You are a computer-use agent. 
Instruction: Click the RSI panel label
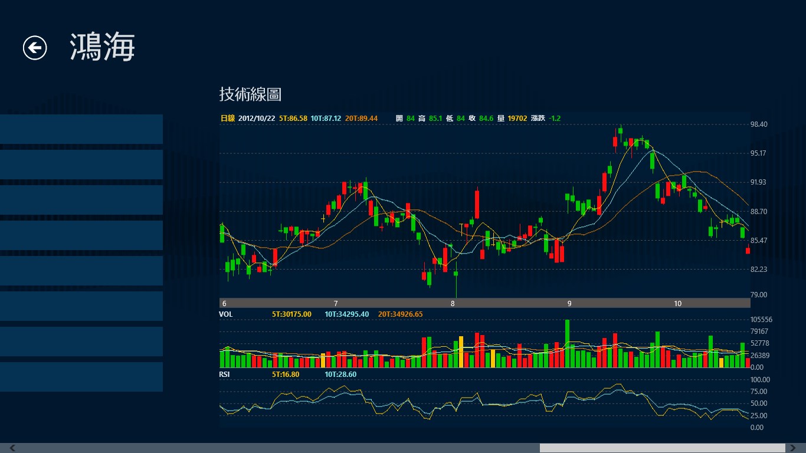click(x=225, y=375)
